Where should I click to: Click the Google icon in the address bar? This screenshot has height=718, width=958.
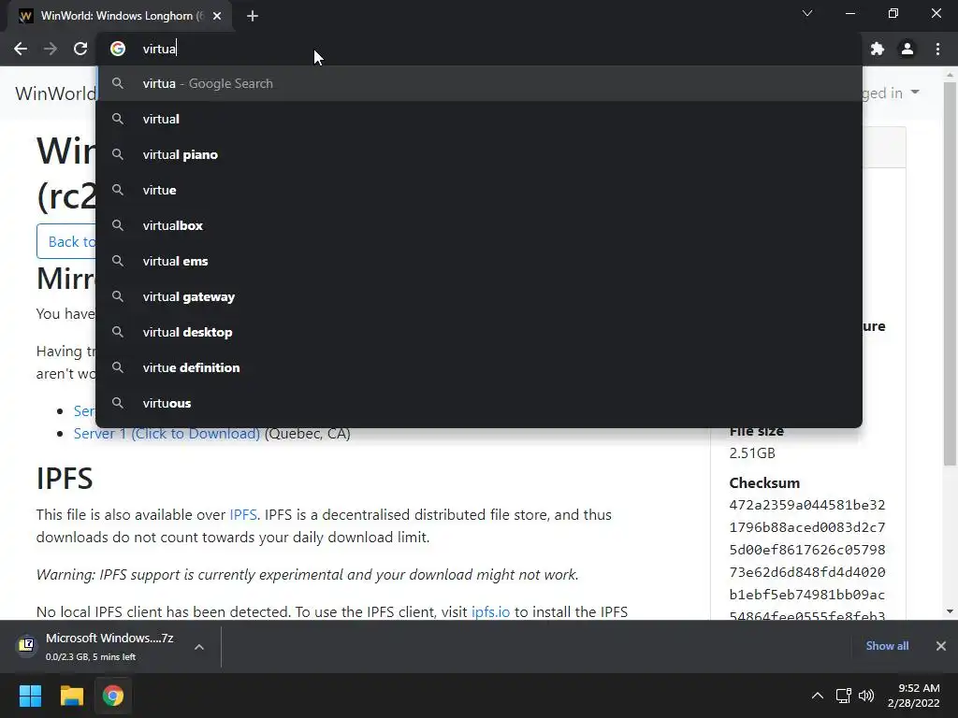(x=118, y=49)
